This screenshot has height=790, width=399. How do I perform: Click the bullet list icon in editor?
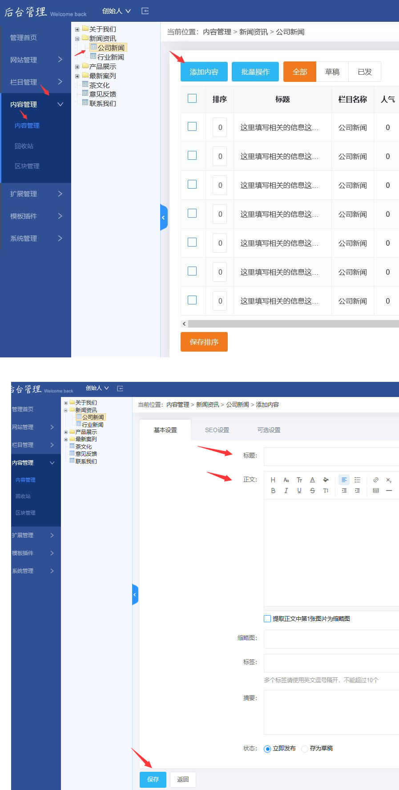coord(357,480)
